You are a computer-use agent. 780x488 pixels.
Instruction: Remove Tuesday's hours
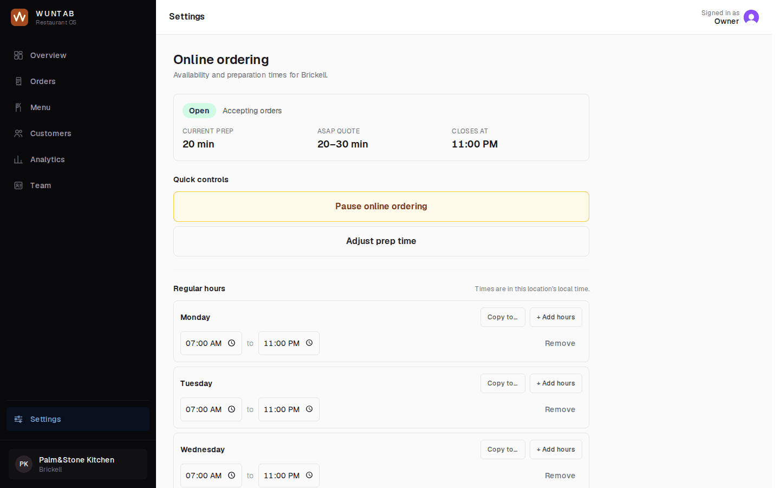[x=560, y=409]
